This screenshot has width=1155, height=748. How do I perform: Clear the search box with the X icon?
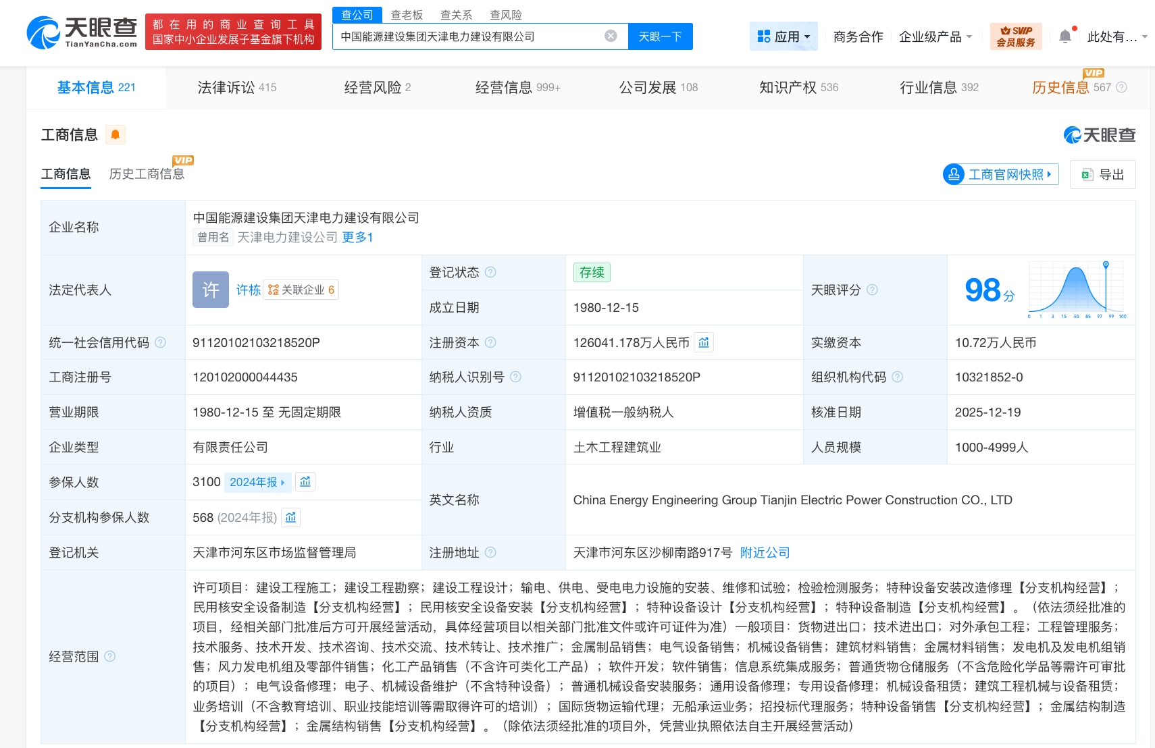(609, 36)
